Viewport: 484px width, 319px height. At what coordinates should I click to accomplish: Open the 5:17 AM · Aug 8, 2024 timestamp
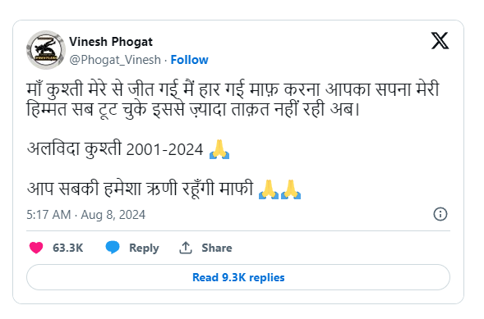[85, 215]
